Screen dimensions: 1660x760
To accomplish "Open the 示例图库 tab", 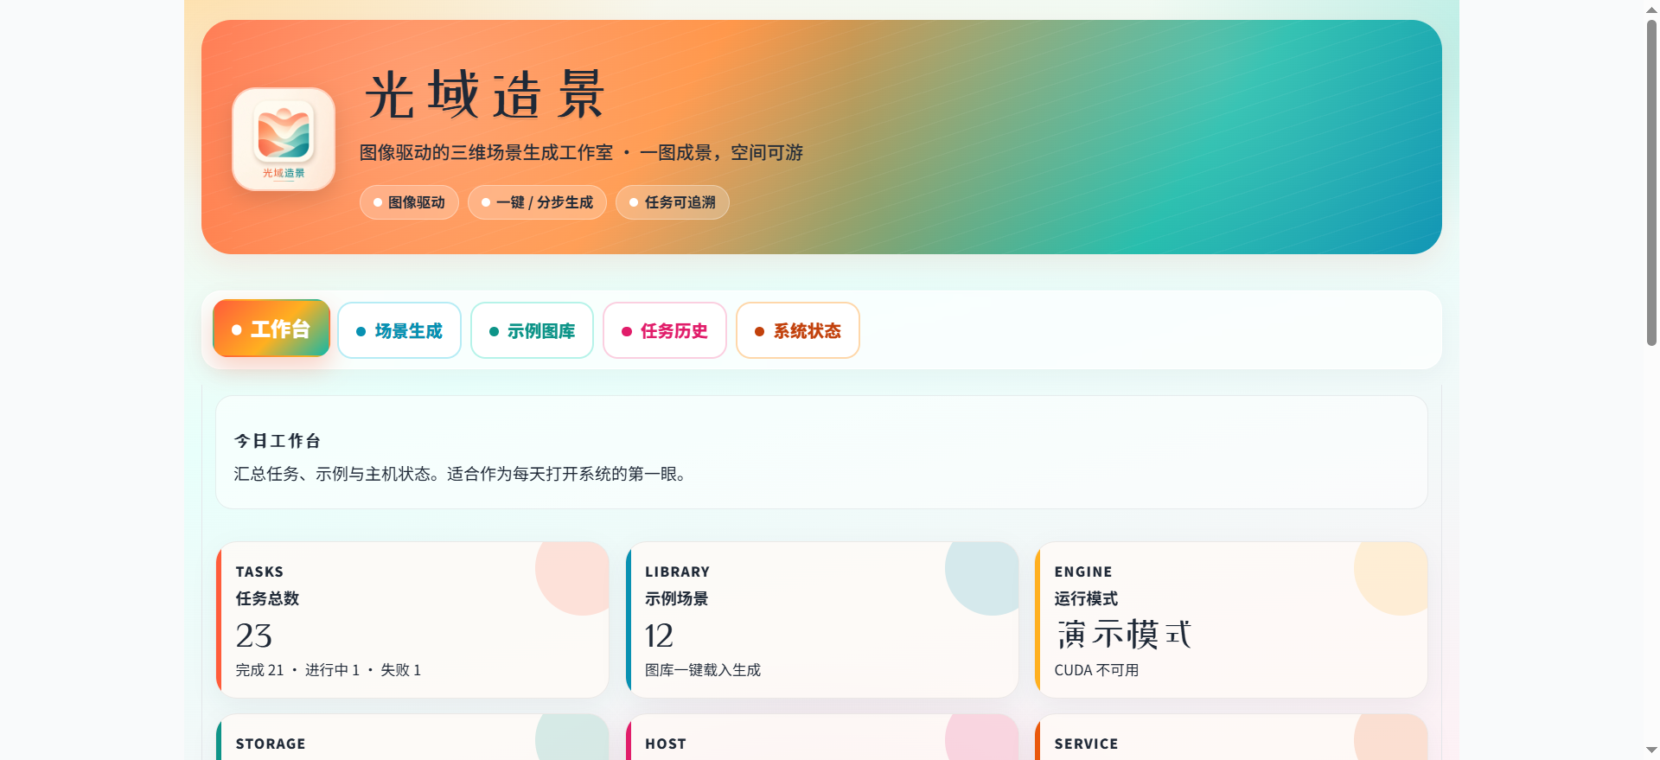I will 532,330.
